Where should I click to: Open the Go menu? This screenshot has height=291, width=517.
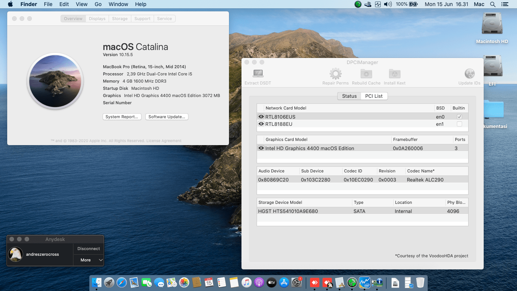click(98, 4)
